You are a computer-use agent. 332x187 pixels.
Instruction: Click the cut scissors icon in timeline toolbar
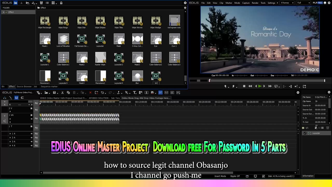tap(62, 92)
